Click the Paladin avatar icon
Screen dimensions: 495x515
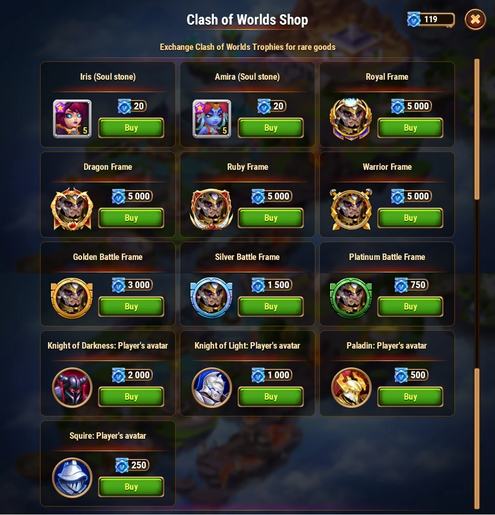(351, 388)
